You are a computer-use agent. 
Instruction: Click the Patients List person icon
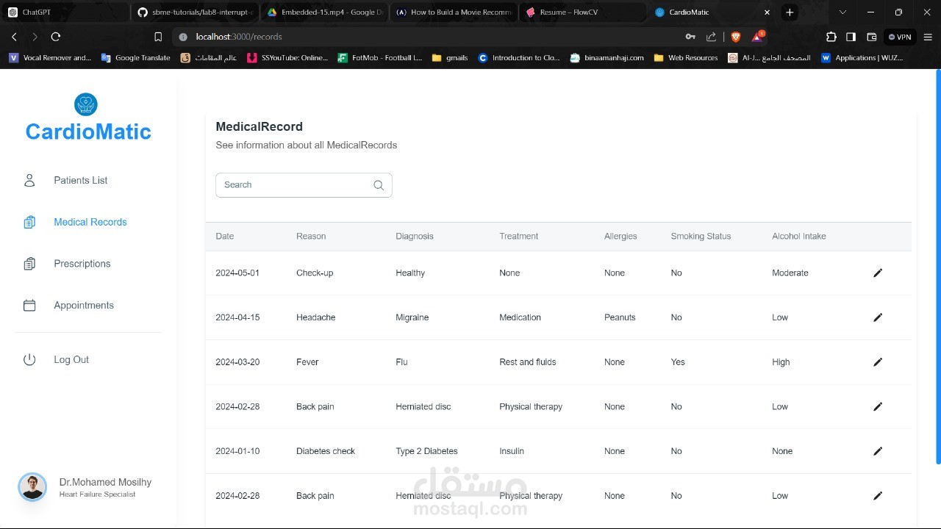coord(29,180)
